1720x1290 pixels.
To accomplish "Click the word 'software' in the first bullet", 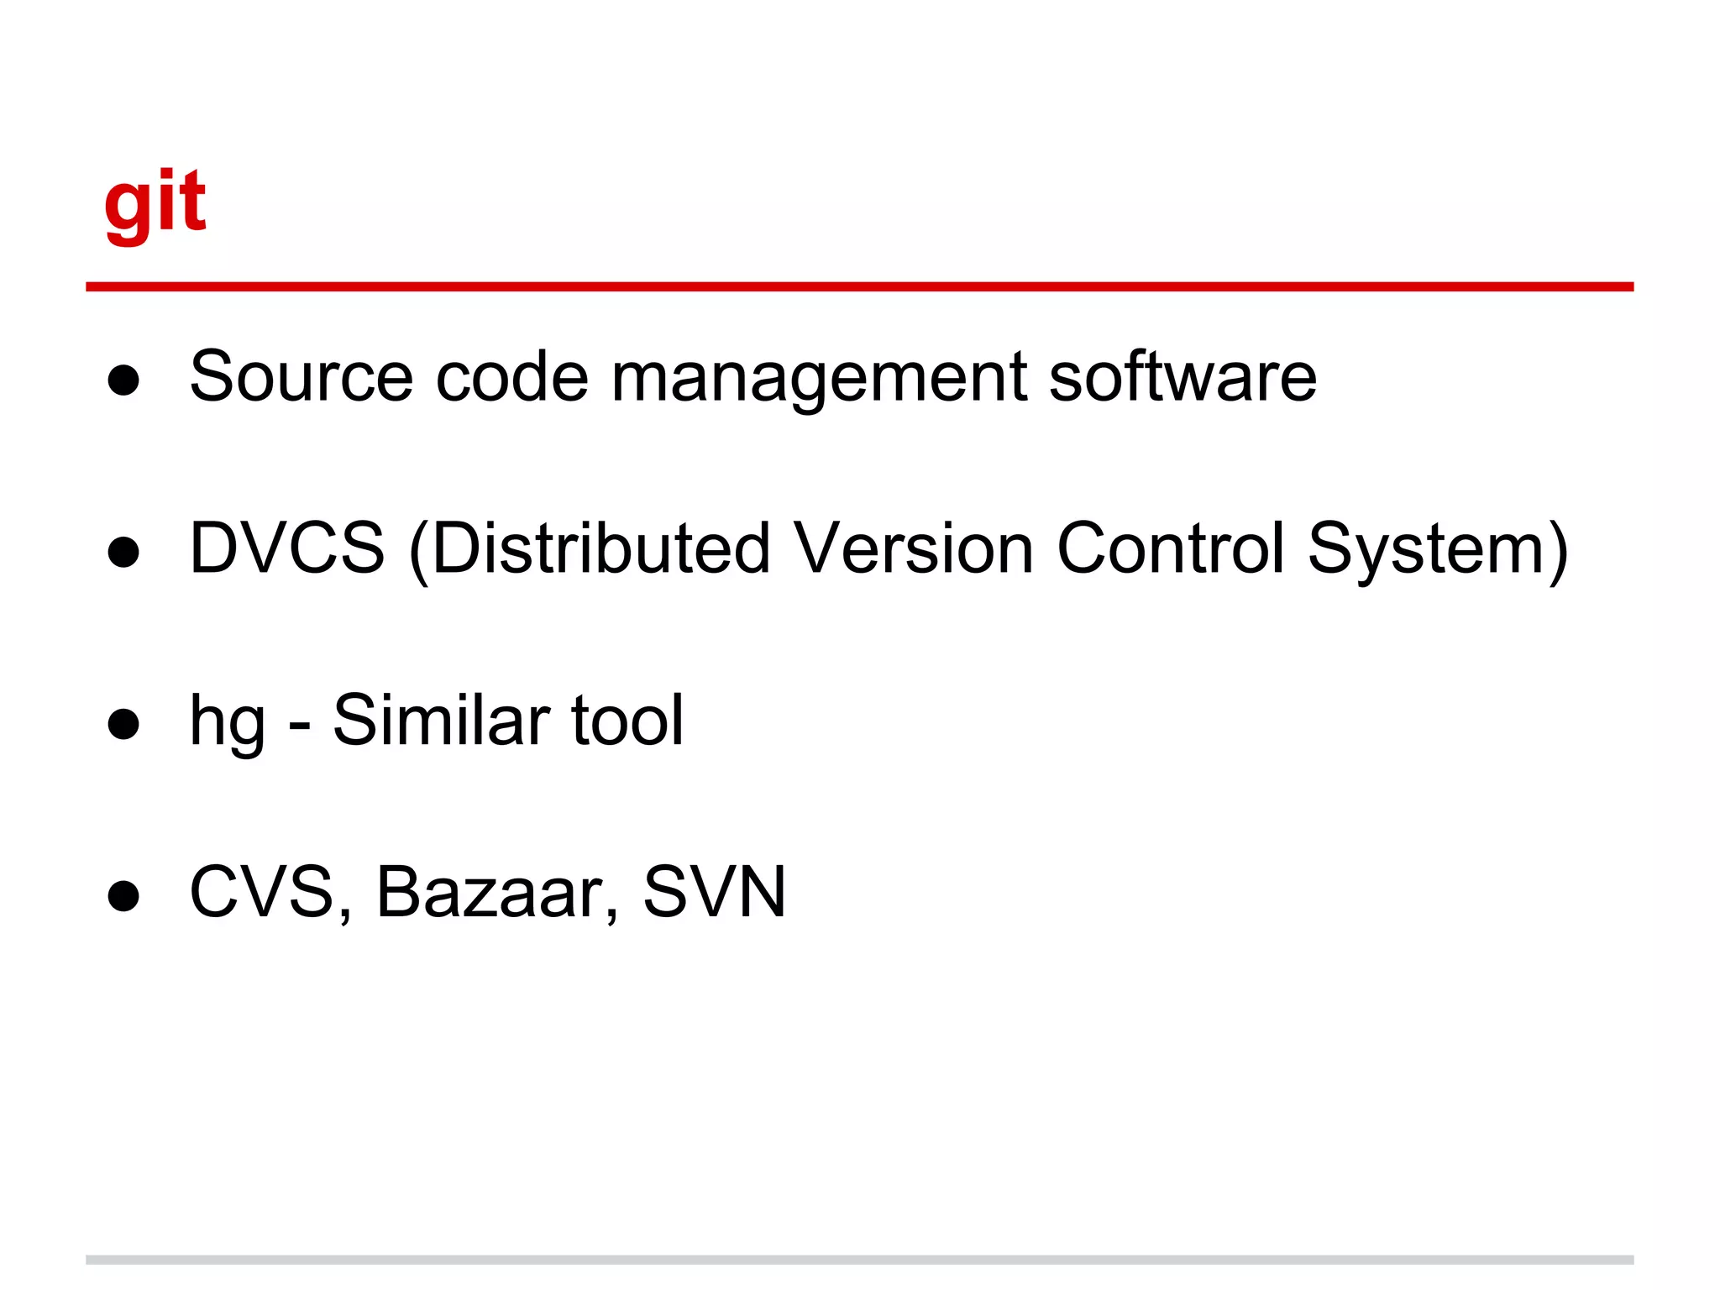I will (1182, 377).
